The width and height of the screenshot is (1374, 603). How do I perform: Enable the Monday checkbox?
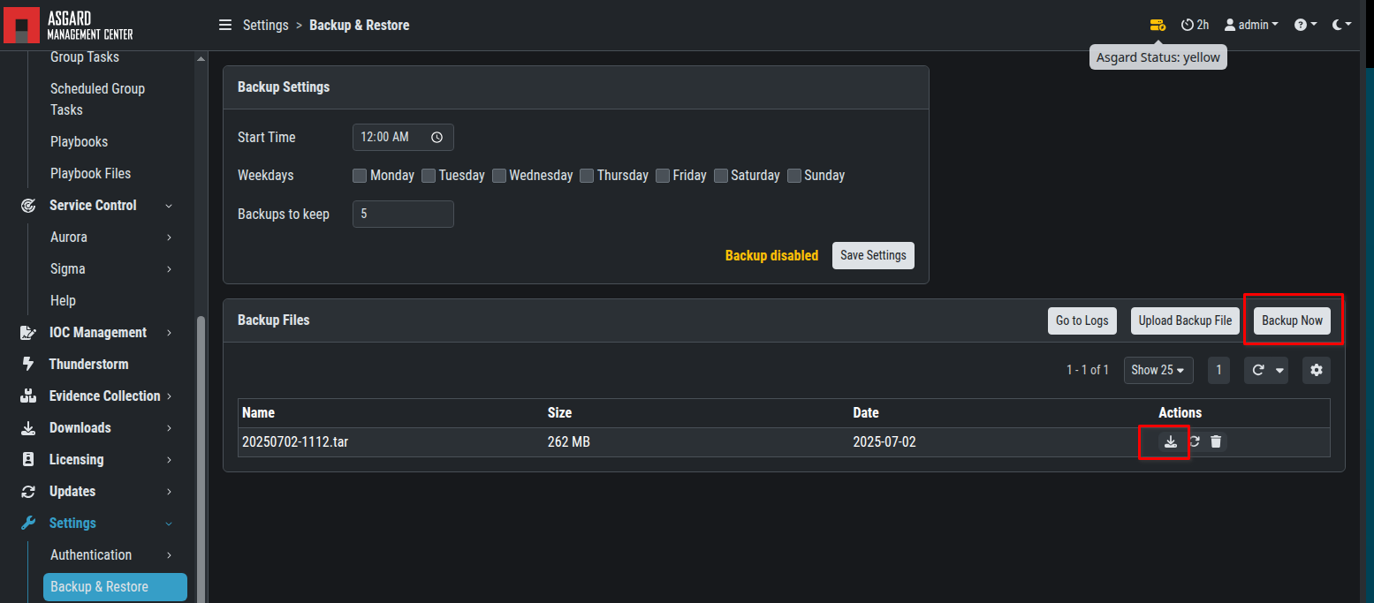(360, 176)
